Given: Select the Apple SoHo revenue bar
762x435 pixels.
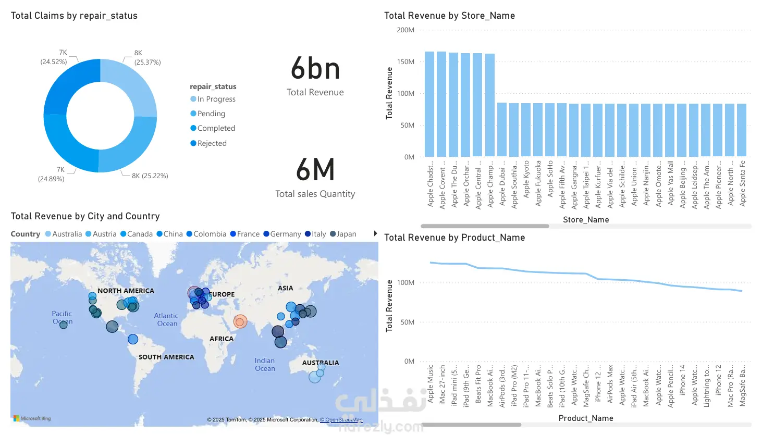Looking at the screenshot, I should [550, 130].
